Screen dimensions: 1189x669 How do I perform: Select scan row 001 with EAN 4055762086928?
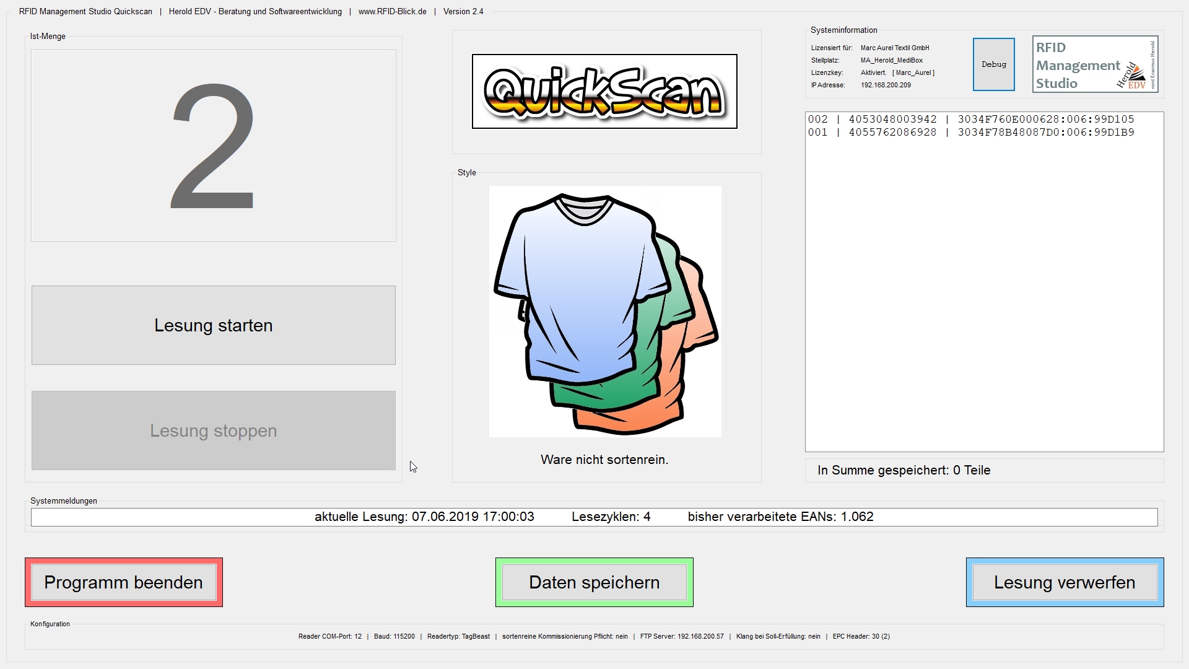971,132
